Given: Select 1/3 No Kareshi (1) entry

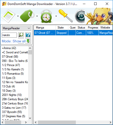Looking at the screenshot, I should point(13,69).
